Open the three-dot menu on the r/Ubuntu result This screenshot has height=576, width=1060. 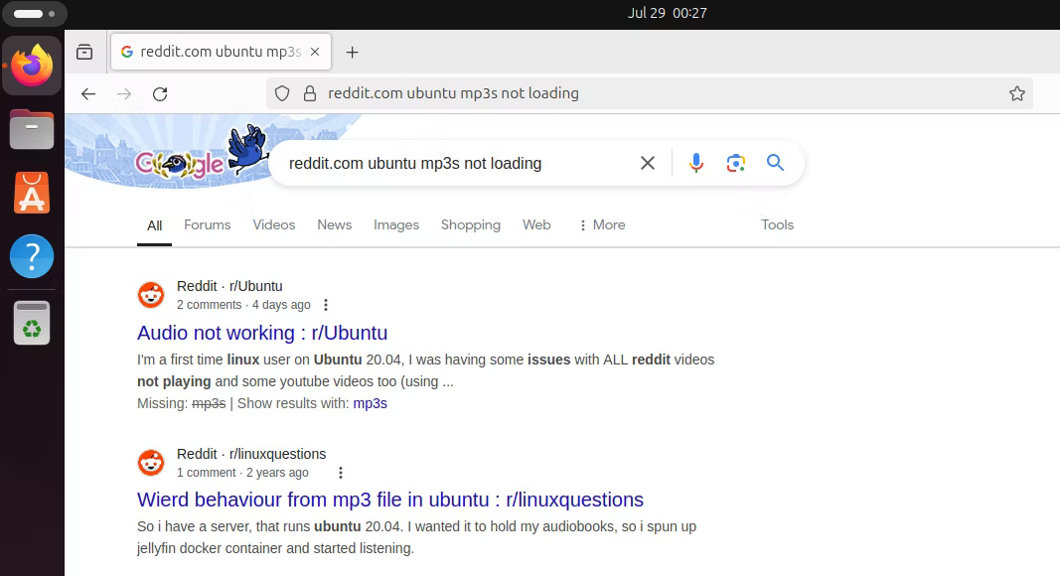tap(326, 304)
